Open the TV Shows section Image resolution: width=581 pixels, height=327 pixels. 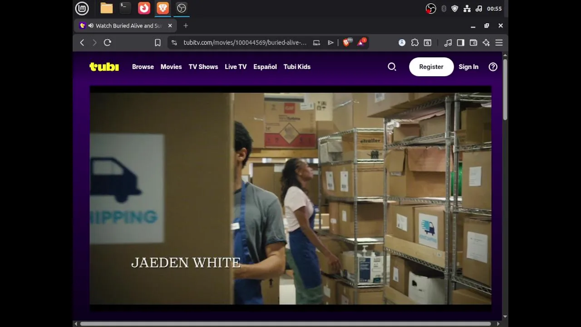point(203,67)
